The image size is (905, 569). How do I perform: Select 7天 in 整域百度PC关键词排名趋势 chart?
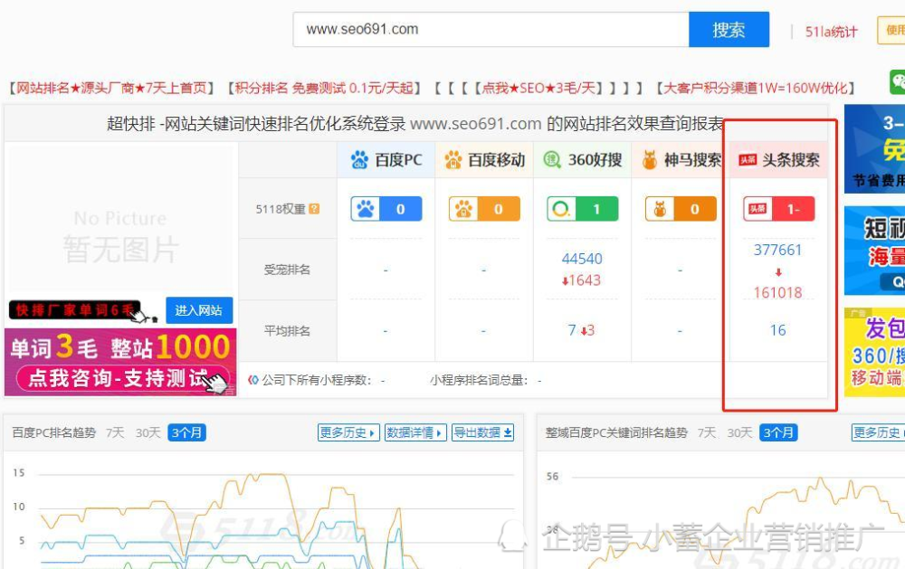coord(707,432)
